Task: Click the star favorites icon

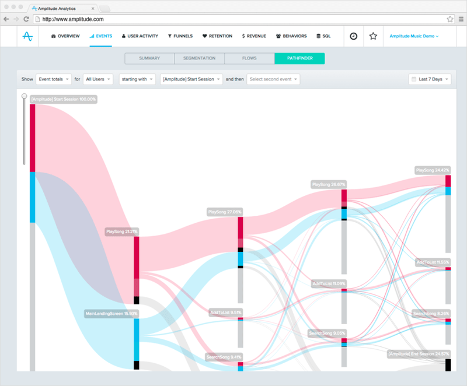Action: pyautogui.click(x=373, y=36)
